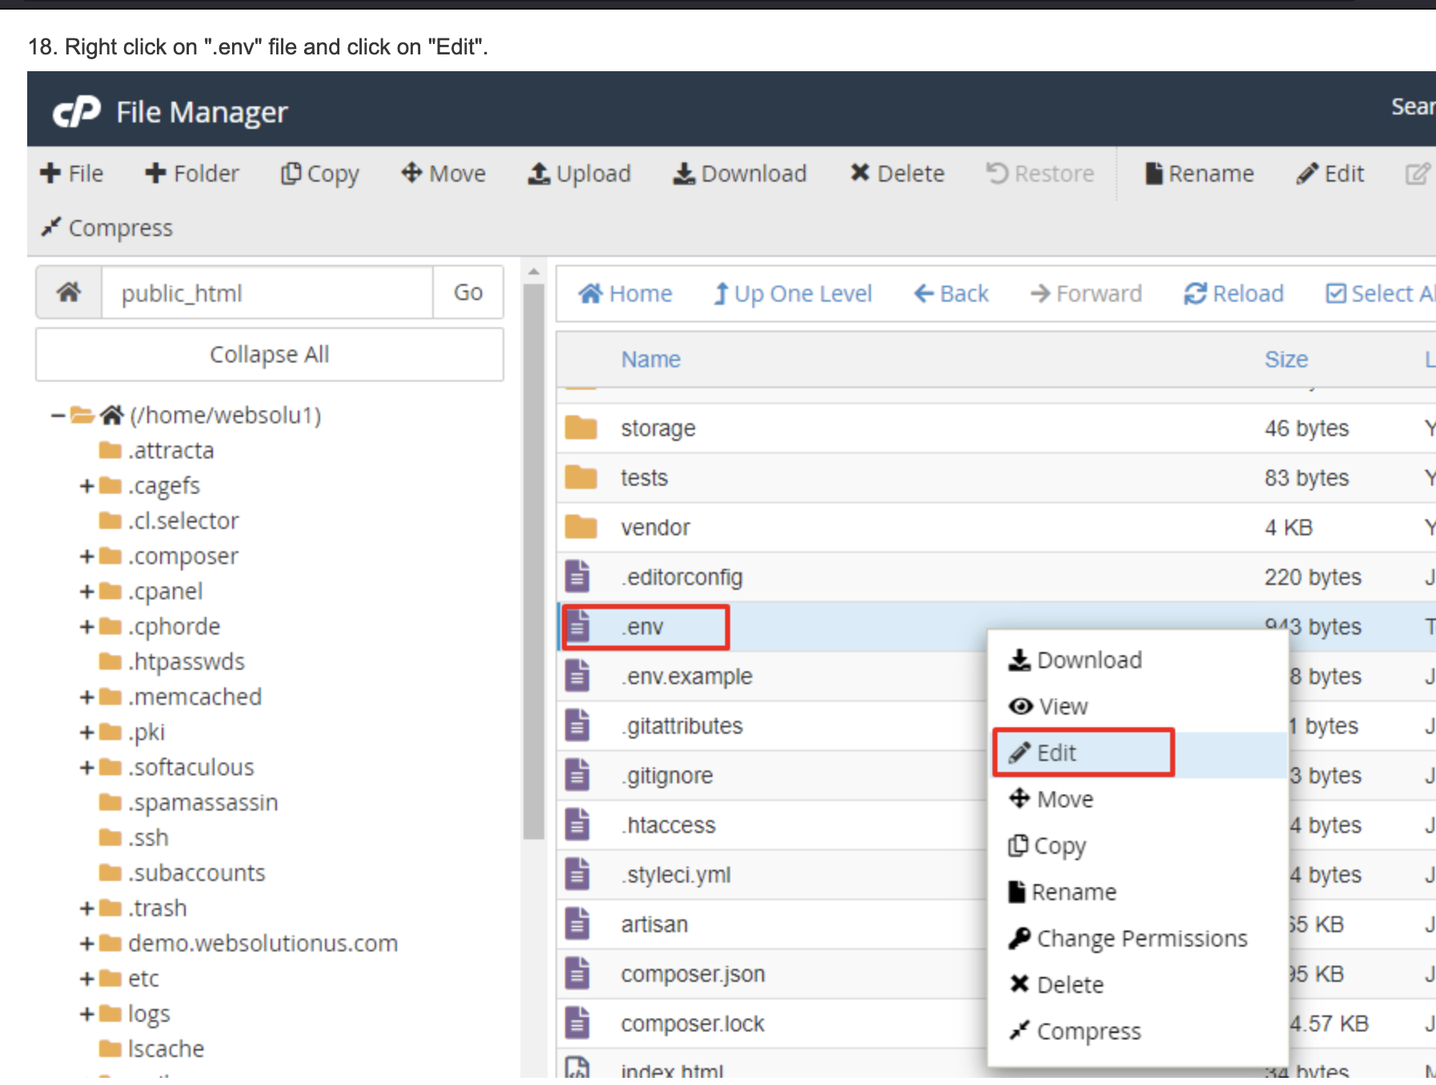Choose Download from context menu
The width and height of the screenshot is (1436, 1085).
point(1076,660)
